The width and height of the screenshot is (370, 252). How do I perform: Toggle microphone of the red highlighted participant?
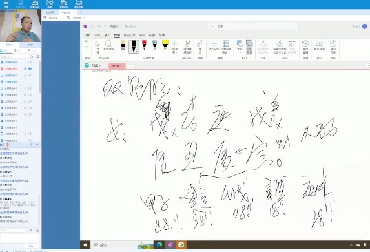(25, 68)
